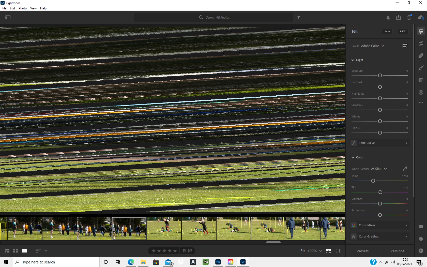Click the sort order icon
This screenshot has width=427, height=267.
38,251
